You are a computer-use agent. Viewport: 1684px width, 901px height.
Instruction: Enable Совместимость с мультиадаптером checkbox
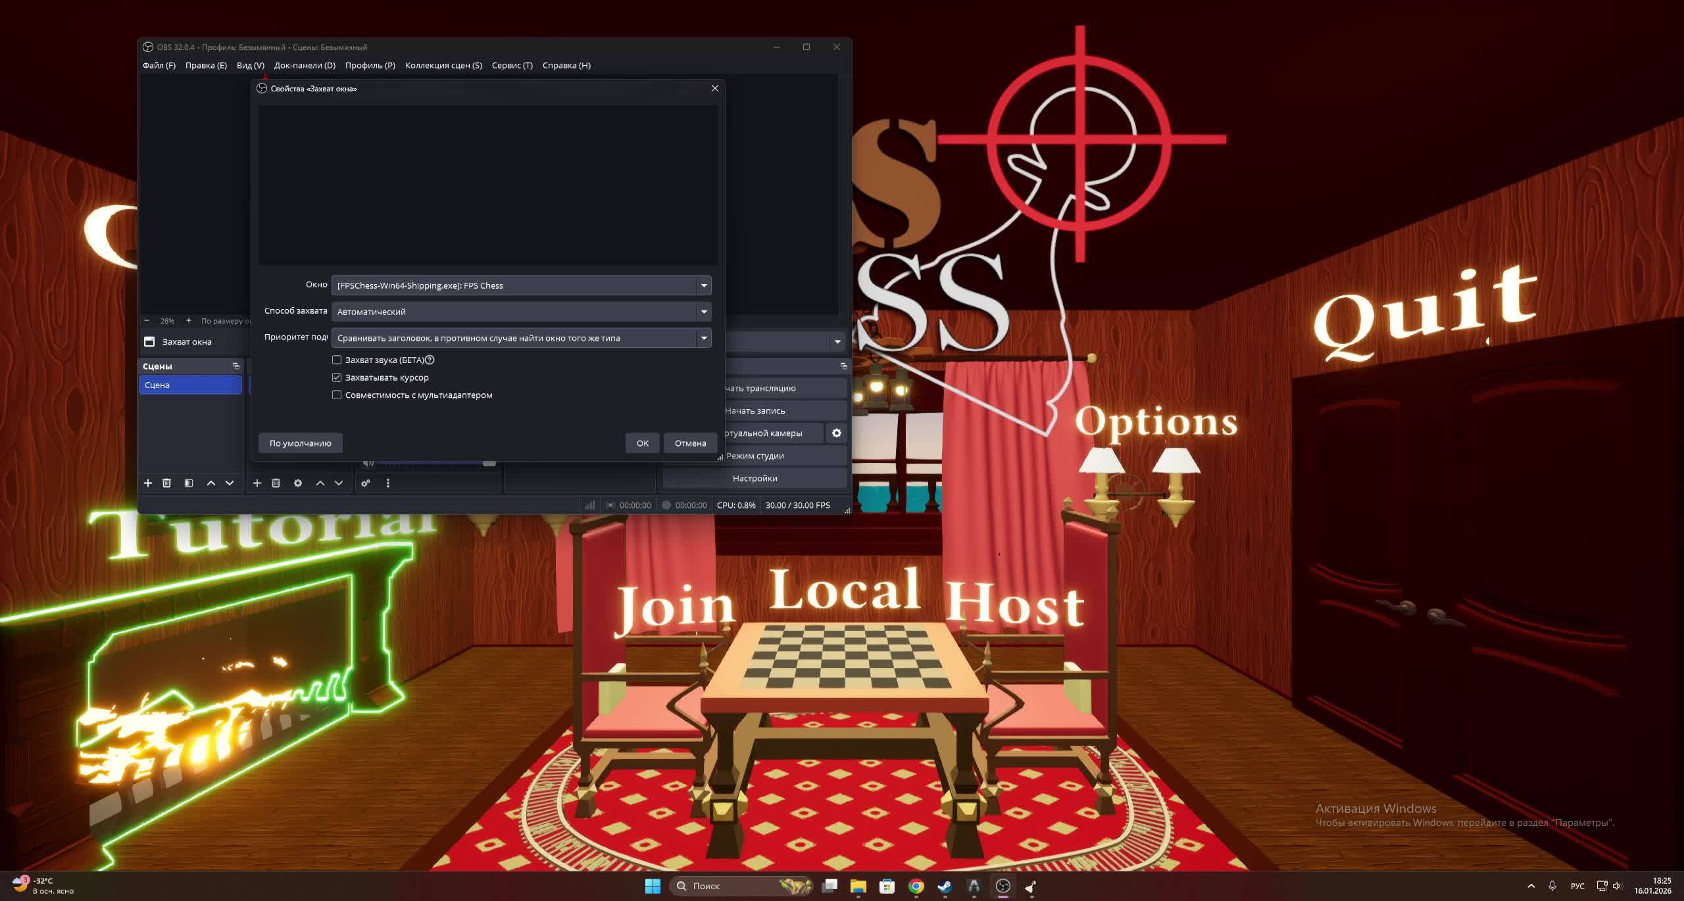click(337, 395)
